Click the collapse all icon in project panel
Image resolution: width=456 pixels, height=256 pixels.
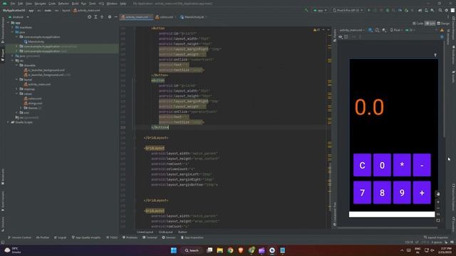102,17
